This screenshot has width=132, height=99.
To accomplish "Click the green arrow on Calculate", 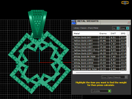I will (x=109, y=91).
